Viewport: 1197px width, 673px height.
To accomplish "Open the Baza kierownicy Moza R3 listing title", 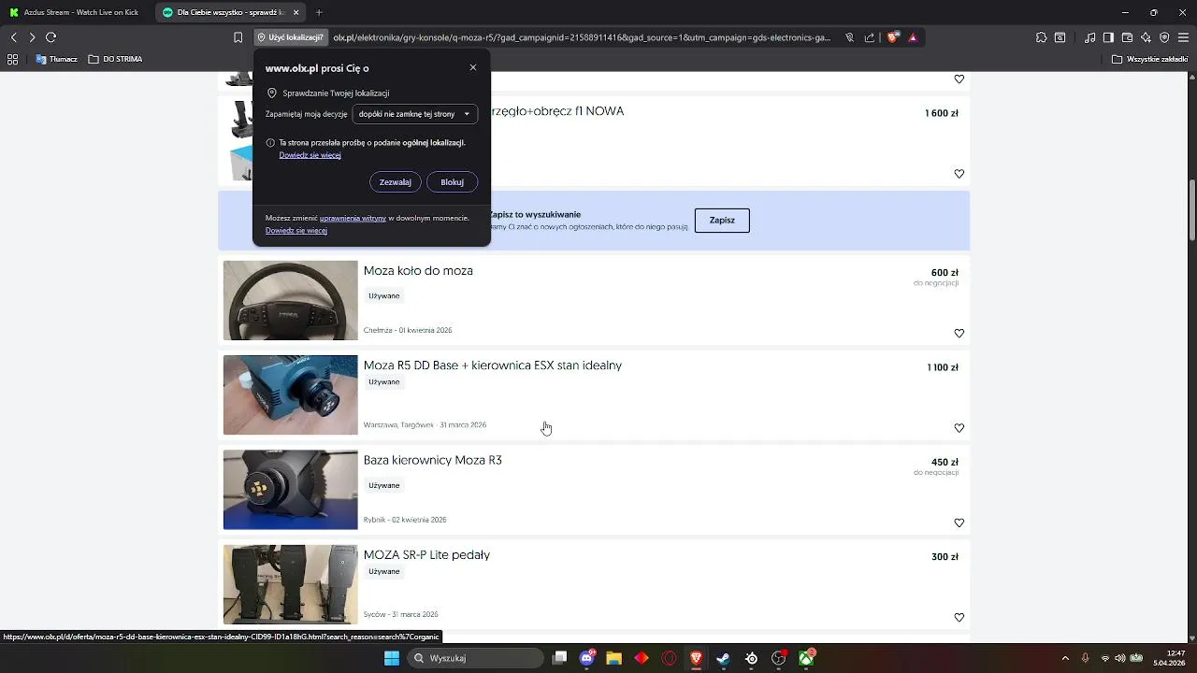I will click(433, 460).
